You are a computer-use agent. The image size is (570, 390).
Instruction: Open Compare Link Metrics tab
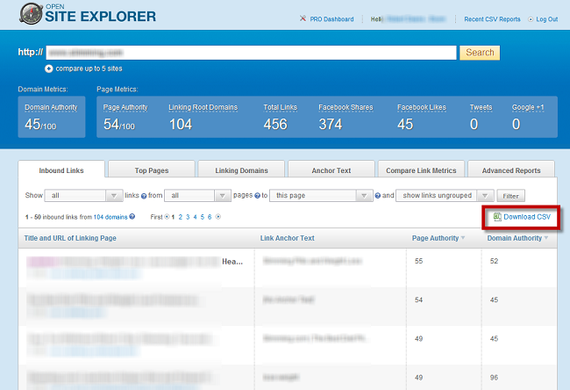tap(421, 170)
